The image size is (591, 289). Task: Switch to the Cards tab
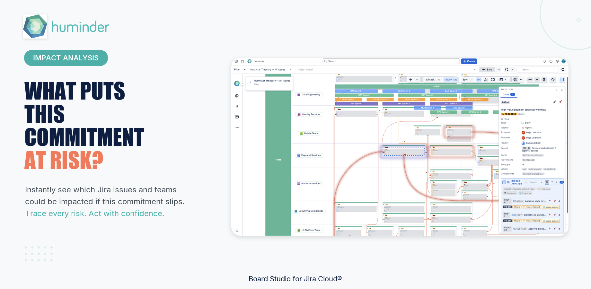pyautogui.click(x=509, y=94)
